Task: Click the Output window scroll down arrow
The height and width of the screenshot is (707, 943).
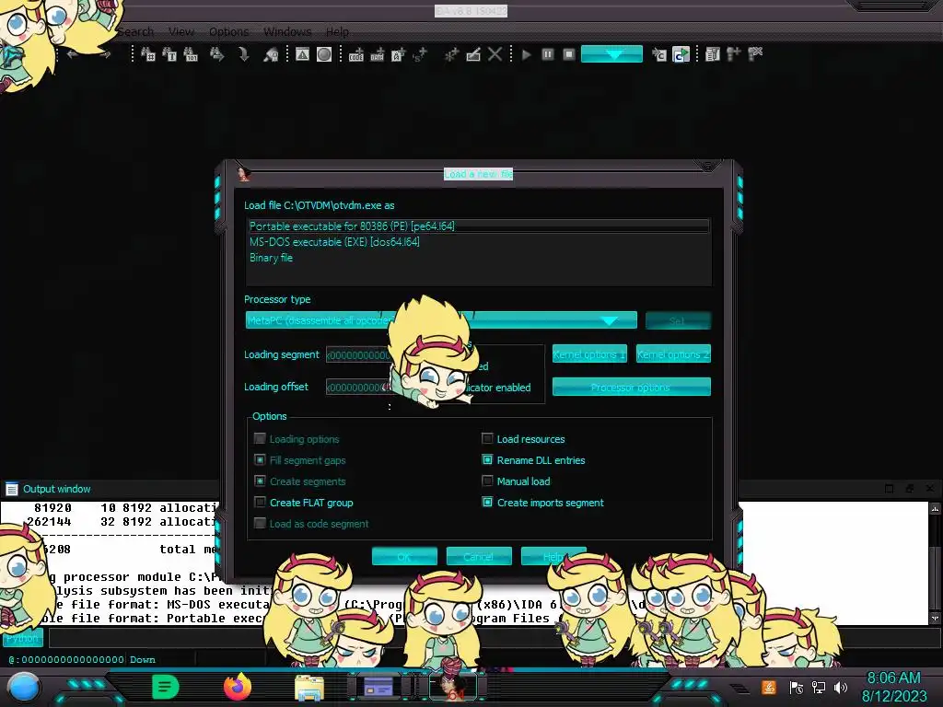Action: coord(936,618)
